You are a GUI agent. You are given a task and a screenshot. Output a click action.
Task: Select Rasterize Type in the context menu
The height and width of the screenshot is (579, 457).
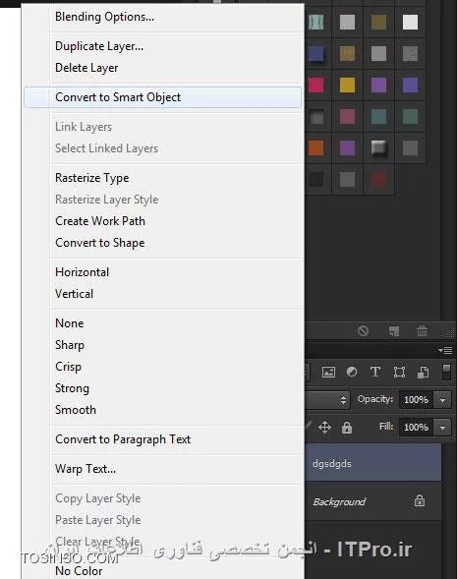92,178
